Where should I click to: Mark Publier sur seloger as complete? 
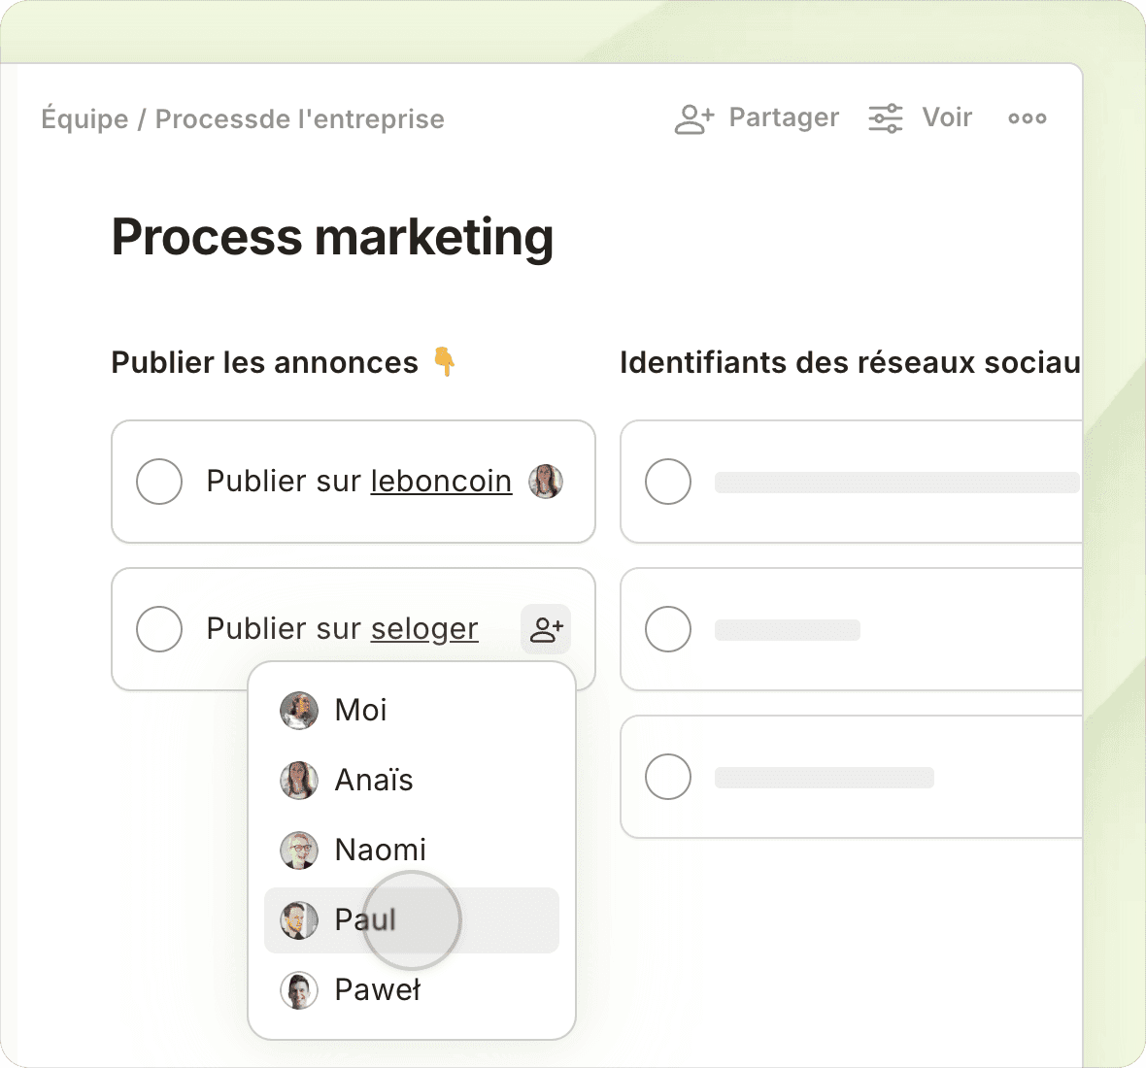point(159,629)
